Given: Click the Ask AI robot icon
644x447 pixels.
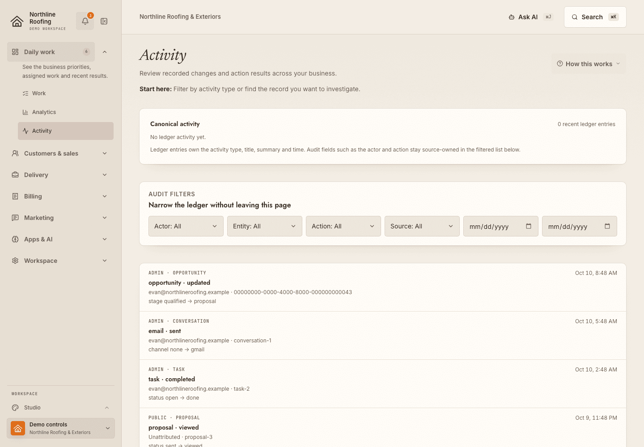Looking at the screenshot, I should pyautogui.click(x=512, y=17).
